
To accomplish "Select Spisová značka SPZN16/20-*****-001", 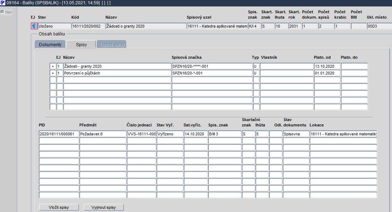I will pyautogui.click(x=212, y=66).
